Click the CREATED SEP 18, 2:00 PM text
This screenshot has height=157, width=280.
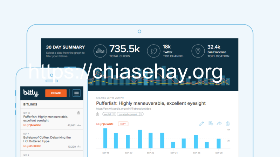point(110,98)
